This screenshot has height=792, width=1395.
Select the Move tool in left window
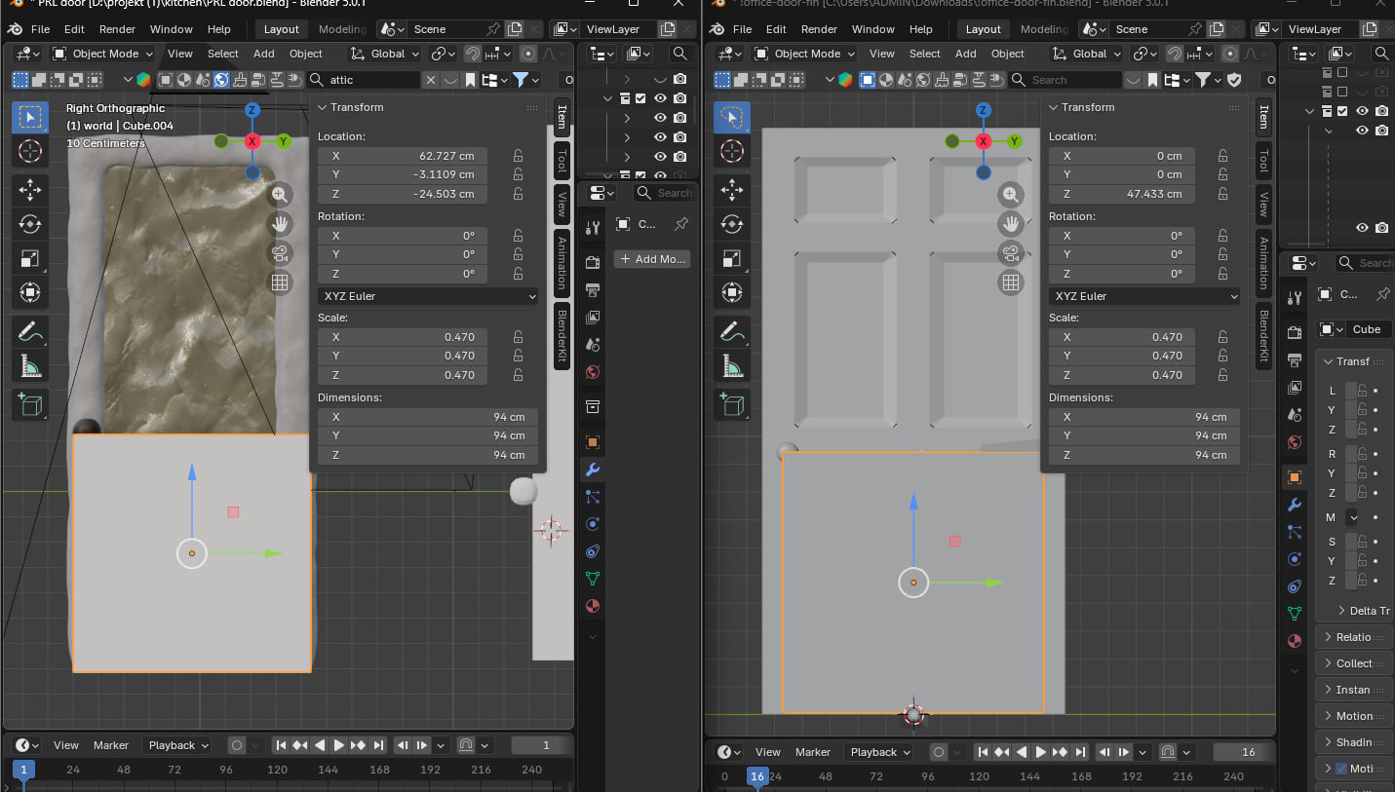30,190
